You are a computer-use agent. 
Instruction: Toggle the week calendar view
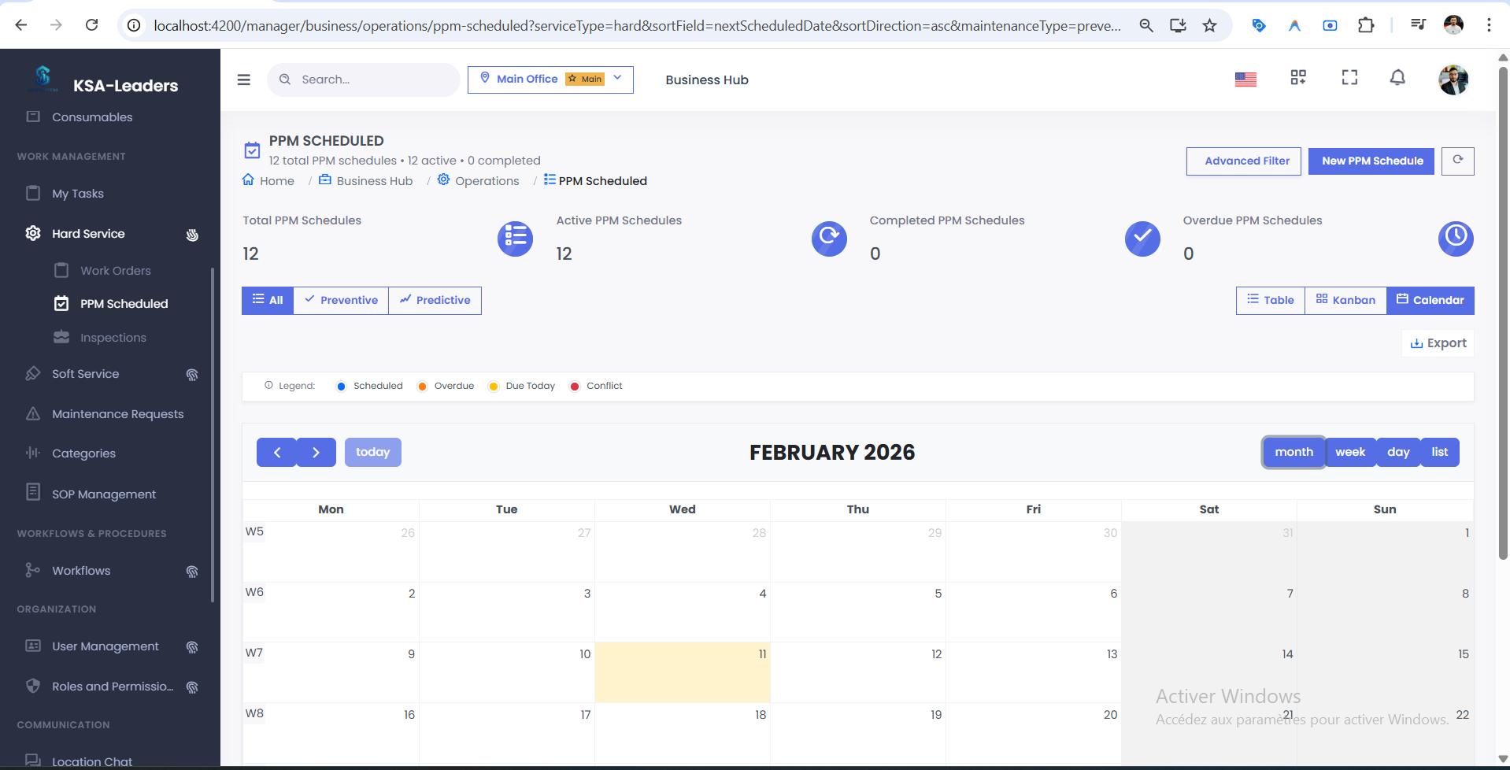click(1350, 451)
